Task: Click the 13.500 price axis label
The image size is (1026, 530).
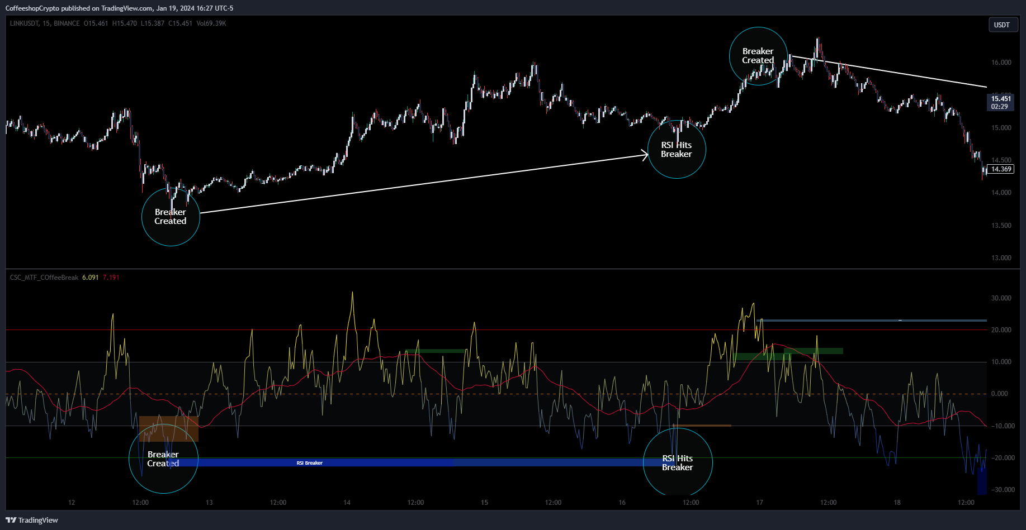Action: (1001, 226)
